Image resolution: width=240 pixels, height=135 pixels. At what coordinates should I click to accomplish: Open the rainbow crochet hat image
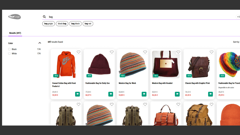[229, 64]
